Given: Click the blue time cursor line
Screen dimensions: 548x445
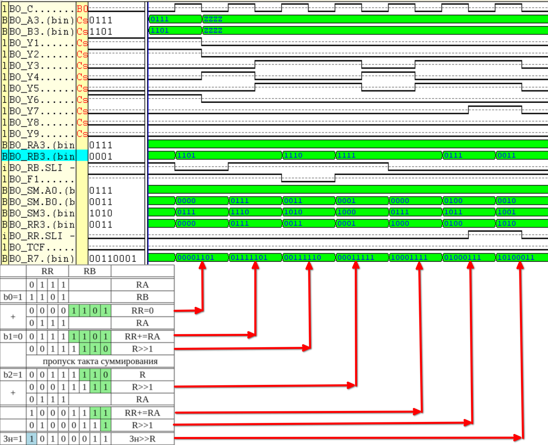Looking at the screenshot, I should [x=148, y=134].
